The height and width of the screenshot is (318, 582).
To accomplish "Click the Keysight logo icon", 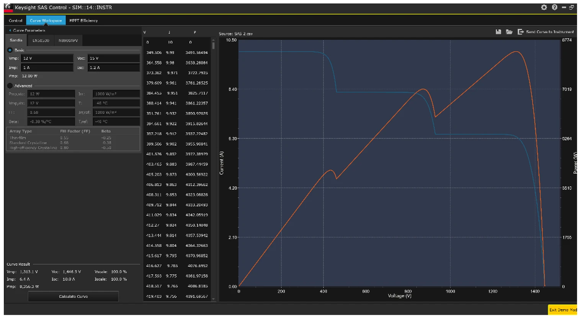I will pos(8,8).
